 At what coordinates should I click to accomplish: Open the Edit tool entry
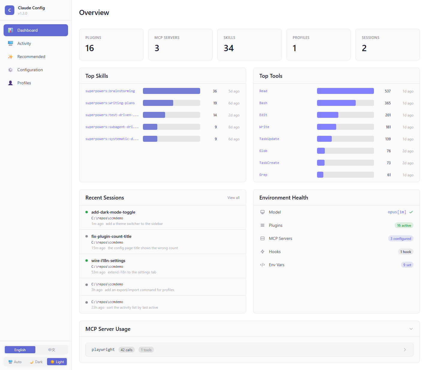tap(263, 115)
